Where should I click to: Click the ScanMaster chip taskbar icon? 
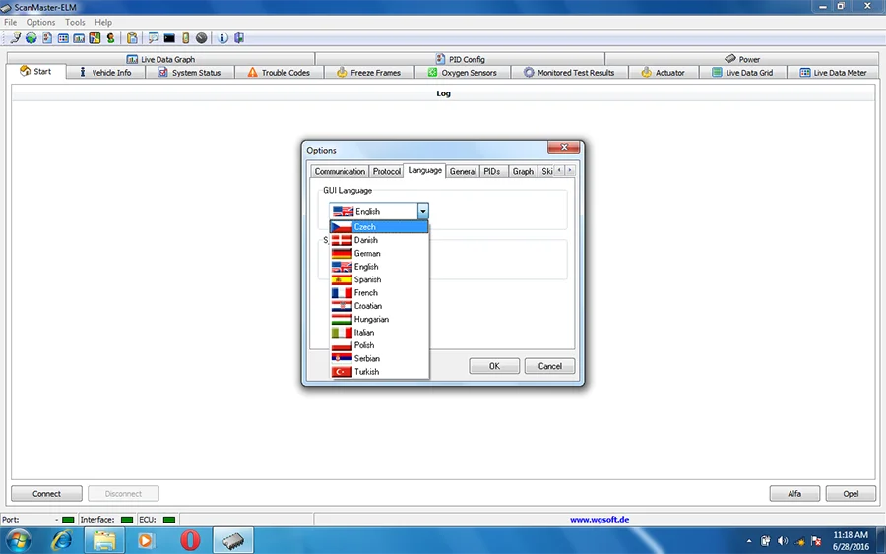(x=232, y=540)
